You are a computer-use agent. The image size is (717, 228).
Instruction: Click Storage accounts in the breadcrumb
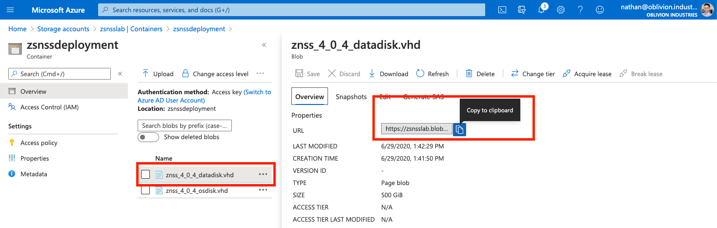(63, 29)
